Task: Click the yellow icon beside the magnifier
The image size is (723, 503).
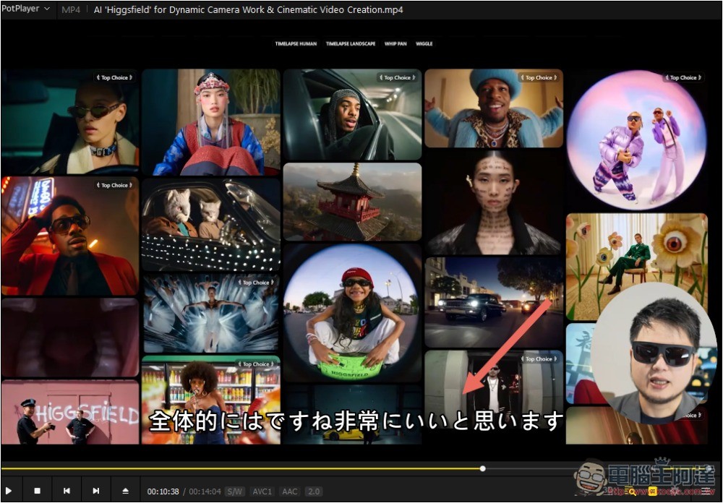Action: tap(652, 491)
